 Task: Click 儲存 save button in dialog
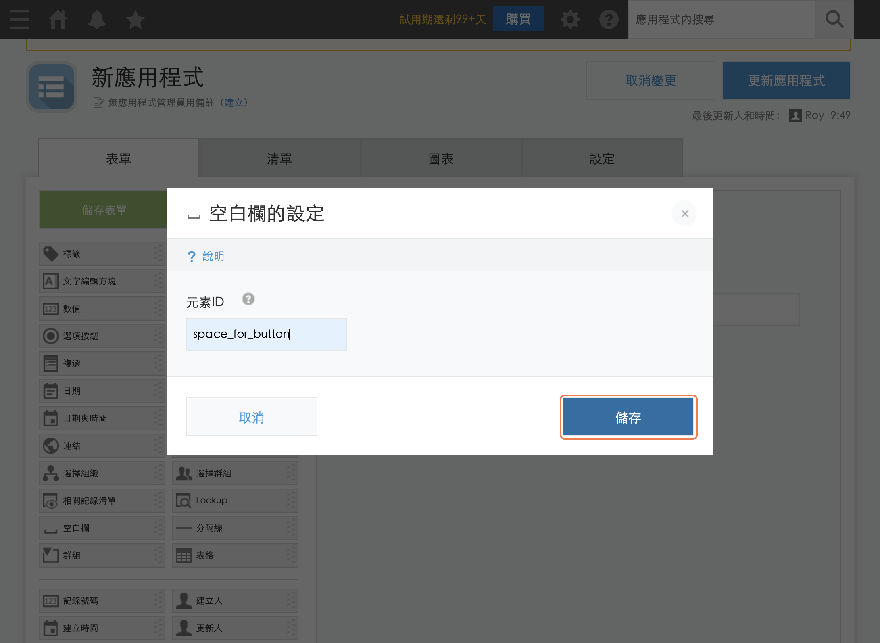pos(628,417)
